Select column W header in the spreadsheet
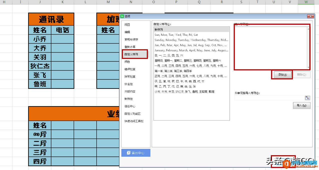The width and height of the screenshot is (319, 170). click(x=306, y=2)
